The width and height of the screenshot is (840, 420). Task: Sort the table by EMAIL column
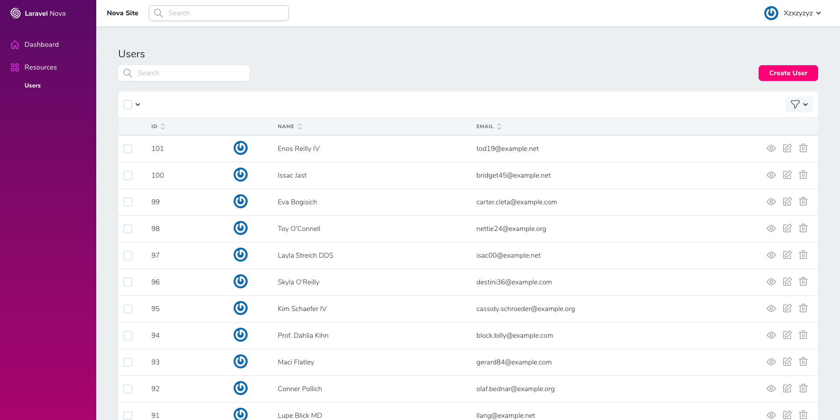(489, 126)
